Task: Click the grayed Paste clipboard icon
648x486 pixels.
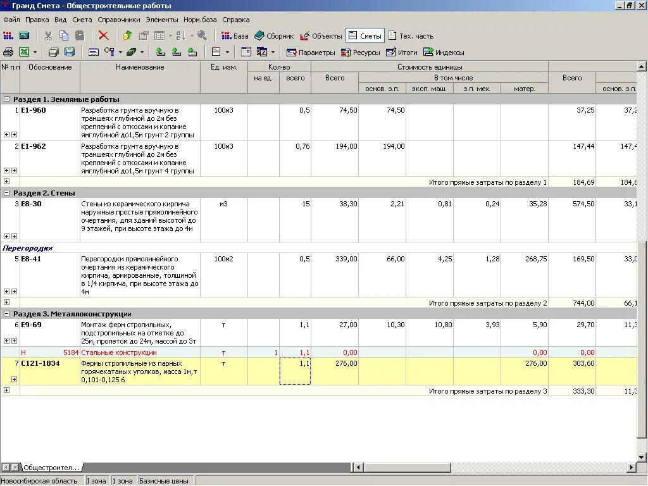Action: point(80,36)
